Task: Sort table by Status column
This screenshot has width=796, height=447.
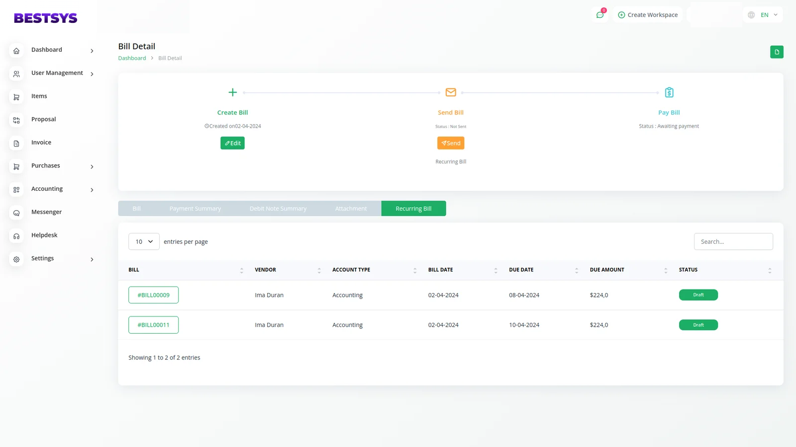Action: point(770,270)
